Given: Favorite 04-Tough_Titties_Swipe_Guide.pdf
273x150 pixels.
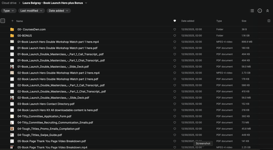Looking at the screenshot, I should 175,135.
